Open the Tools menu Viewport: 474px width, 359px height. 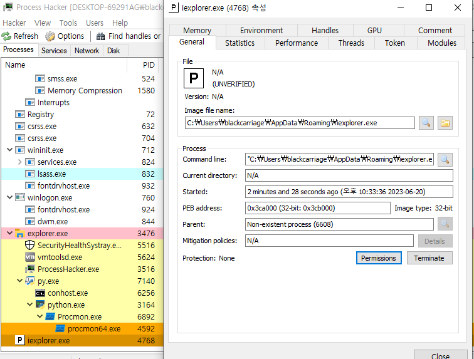pyautogui.click(x=68, y=23)
